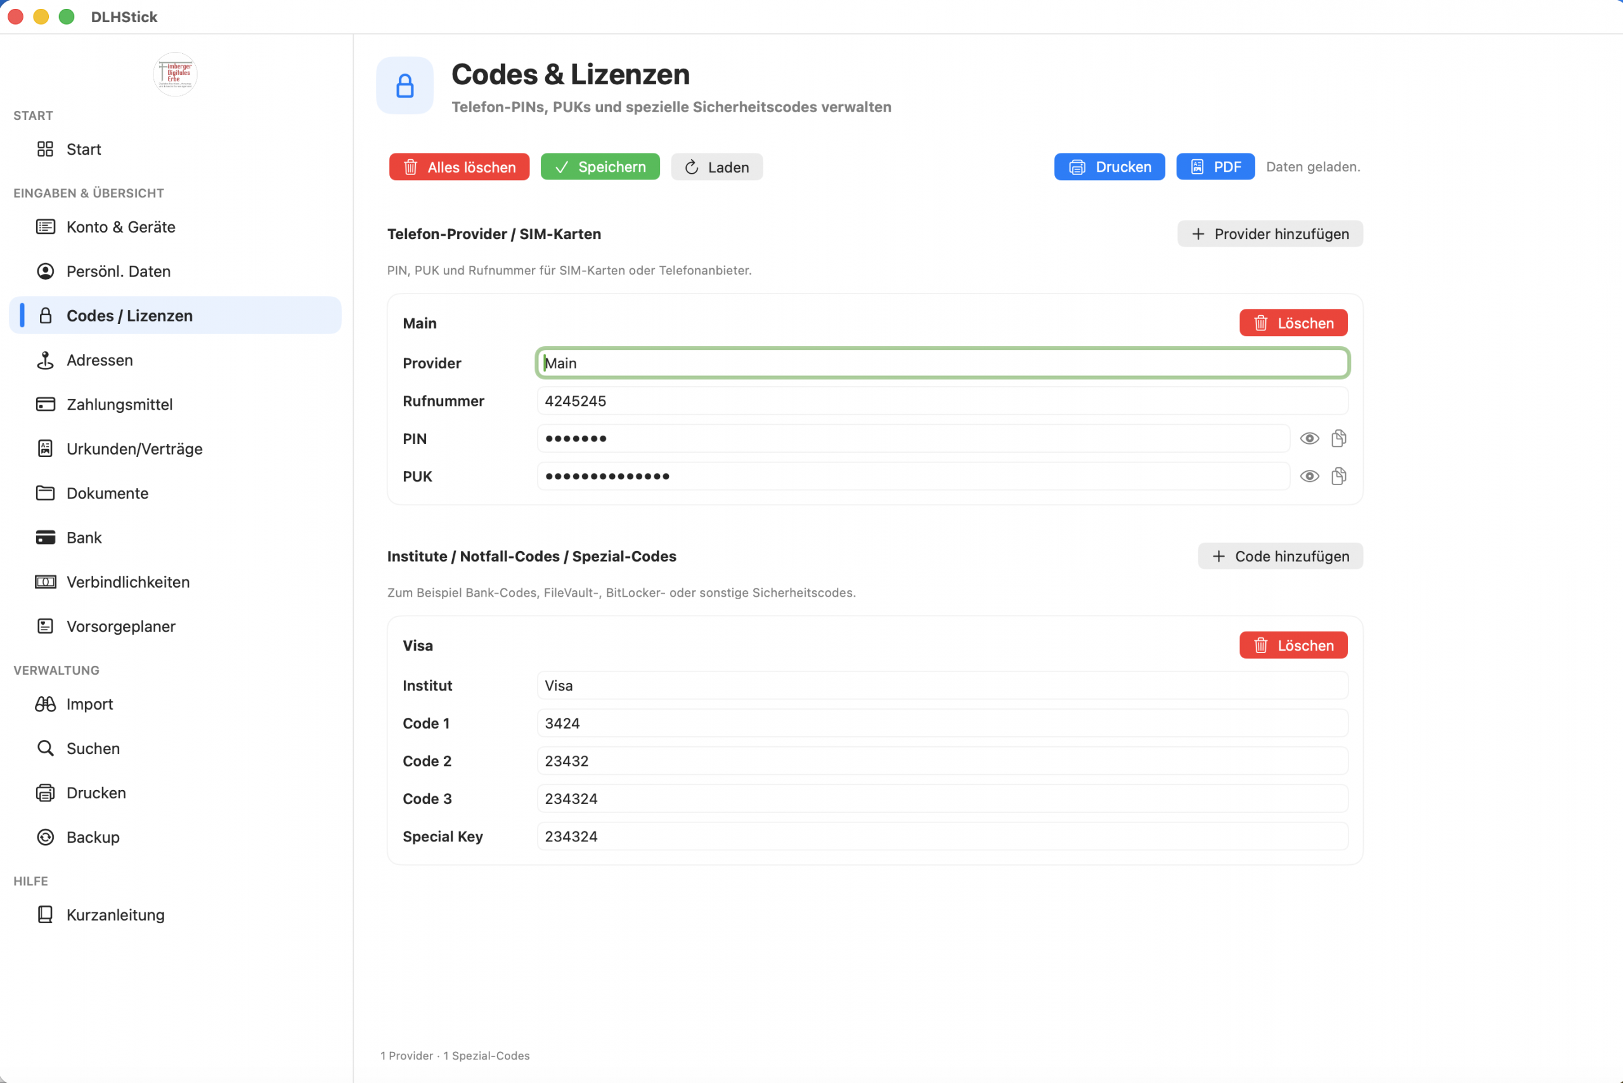Open the Bank section
The height and width of the screenshot is (1083, 1623).
tap(84, 537)
